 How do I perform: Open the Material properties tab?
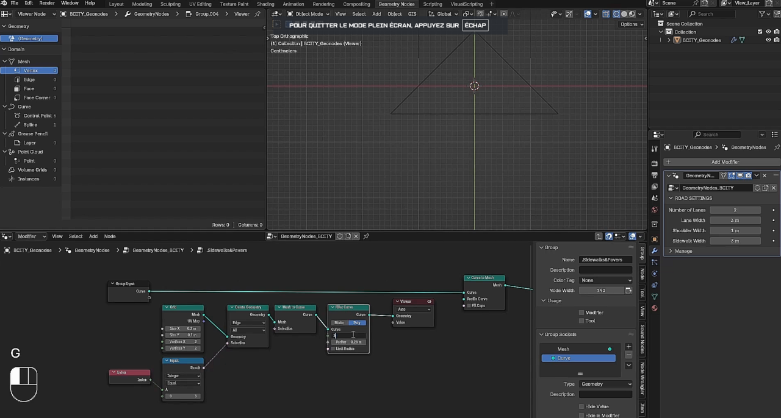point(655,308)
